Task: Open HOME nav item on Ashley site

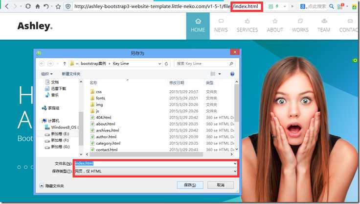Action: [198, 26]
